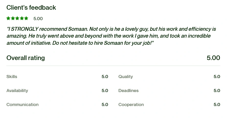The image size is (228, 120).
Task: Click the fourth green rating star
Action: click(21, 18)
